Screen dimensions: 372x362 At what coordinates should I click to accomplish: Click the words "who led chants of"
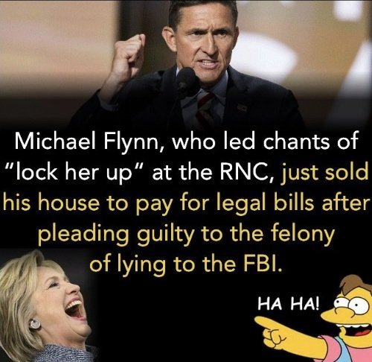[265, 142]
